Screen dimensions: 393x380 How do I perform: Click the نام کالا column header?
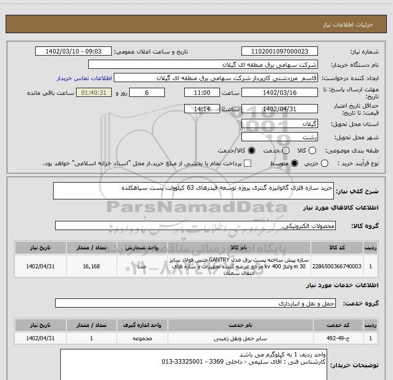[239, 247]
